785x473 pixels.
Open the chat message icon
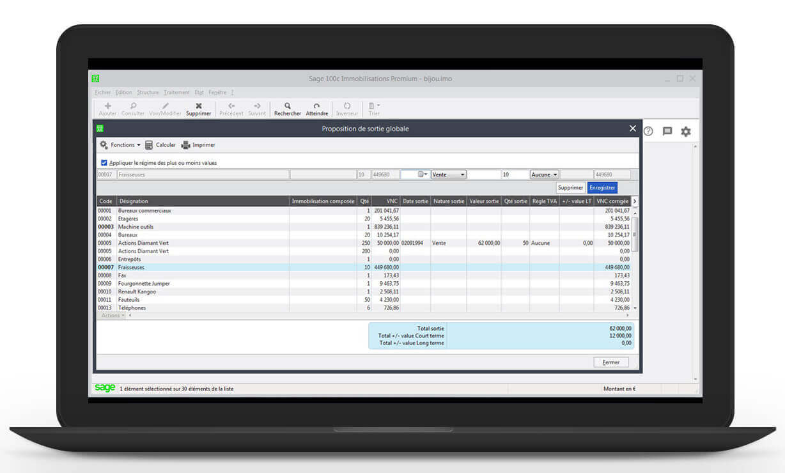point(667,131)
